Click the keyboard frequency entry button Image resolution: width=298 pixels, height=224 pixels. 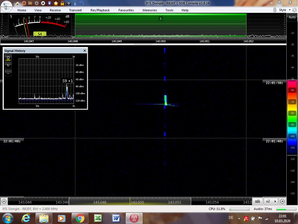[258, 201]
